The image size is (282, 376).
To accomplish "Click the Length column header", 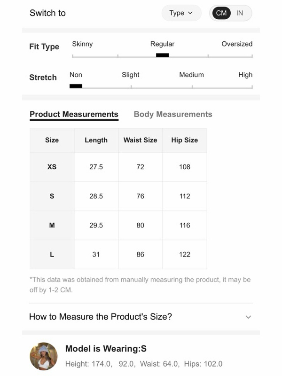I will click(96, 140).
